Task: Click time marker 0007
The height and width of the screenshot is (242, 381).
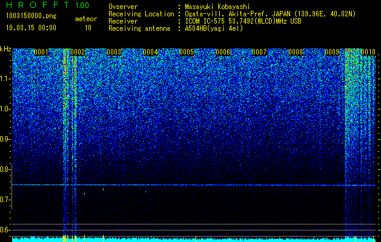Action: (x=259, y=52)
